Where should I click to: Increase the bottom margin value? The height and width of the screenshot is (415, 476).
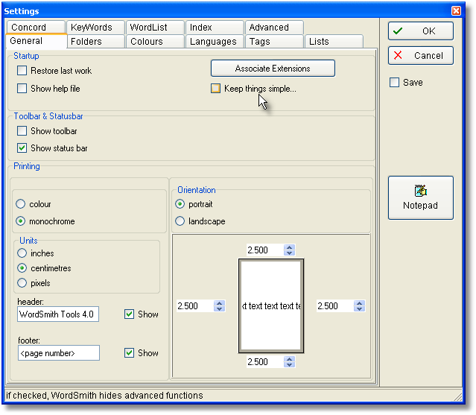289,359
